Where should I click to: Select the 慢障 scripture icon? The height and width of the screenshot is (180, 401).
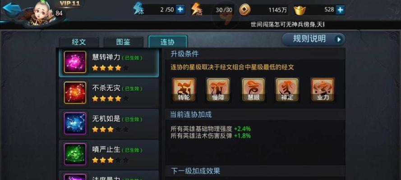[218, 90]
